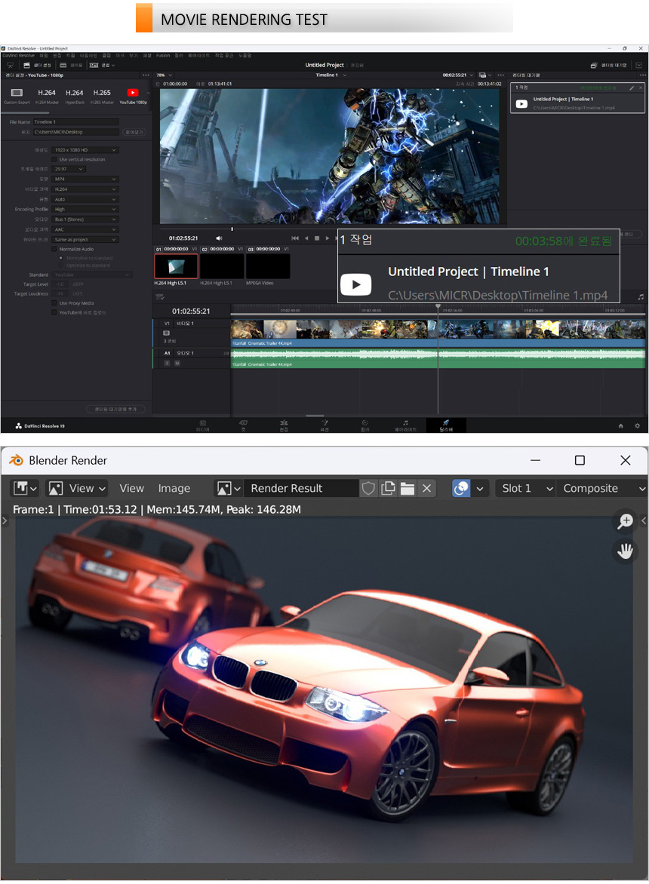
Task: Click the browse button beside the Desktop path
Action: [133, 132]
